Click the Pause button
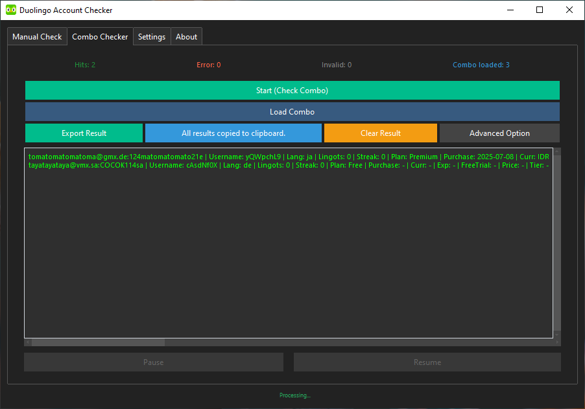Viewport: 585px width, 409px height. click(x=154, y=362)
